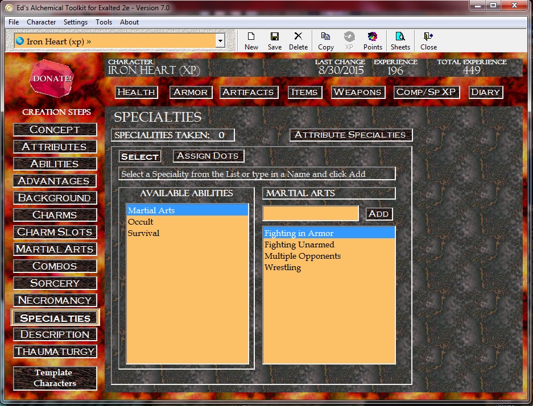
Task: Click the Attribute Specialties button
Action: [x=351, y=135]
